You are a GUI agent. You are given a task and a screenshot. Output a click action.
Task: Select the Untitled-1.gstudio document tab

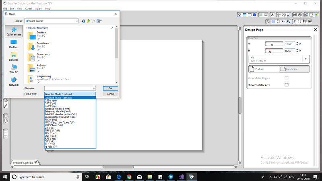(23, 162)
